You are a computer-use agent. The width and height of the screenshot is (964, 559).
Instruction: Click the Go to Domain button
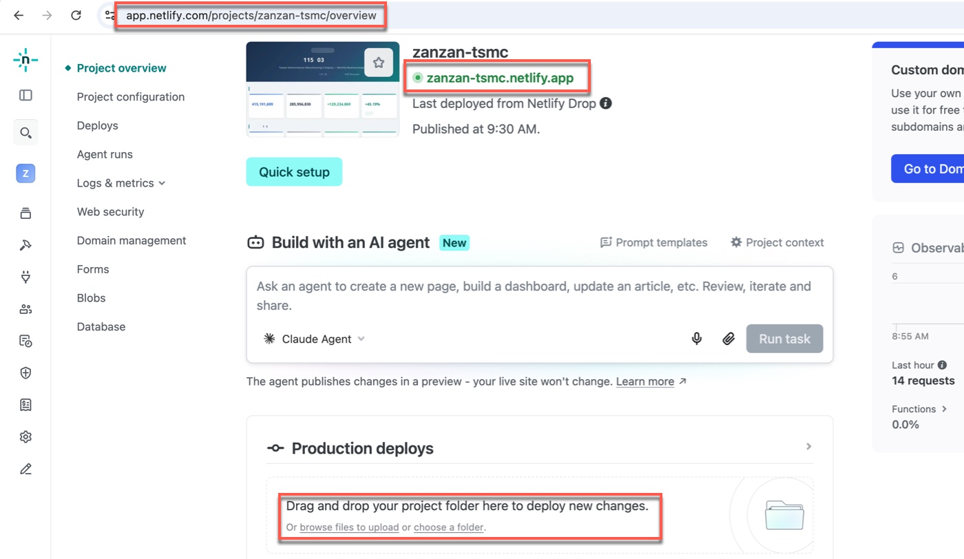(928, 169)
